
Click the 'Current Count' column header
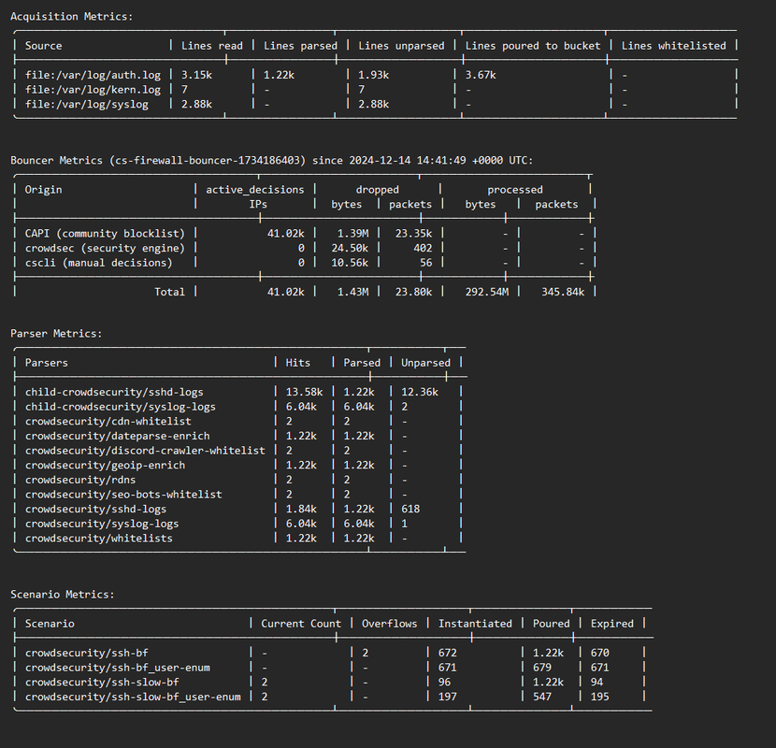pos(301,624)
